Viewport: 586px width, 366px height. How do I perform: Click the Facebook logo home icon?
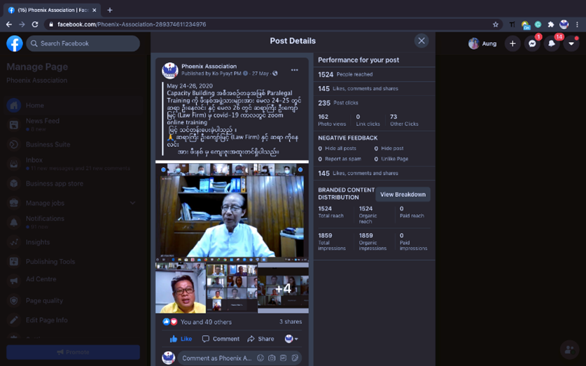(15, 43)
